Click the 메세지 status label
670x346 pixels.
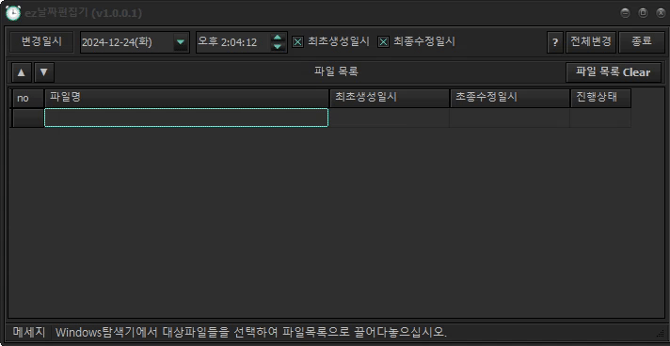click(x=28, y=332)
